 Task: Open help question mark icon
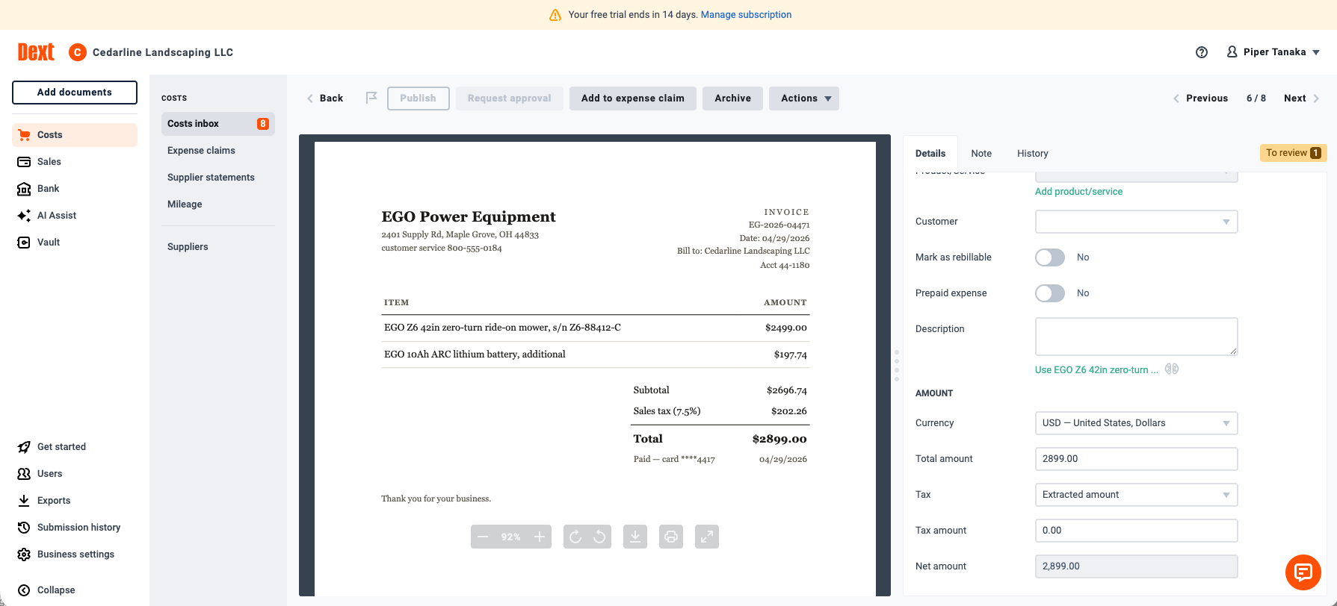(1202, 52)
